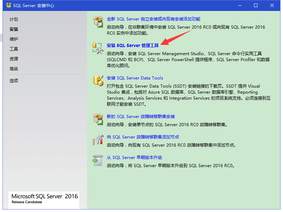
Task: Open 安装 SQL Server Data Tools link
Action: coord(135,78)
